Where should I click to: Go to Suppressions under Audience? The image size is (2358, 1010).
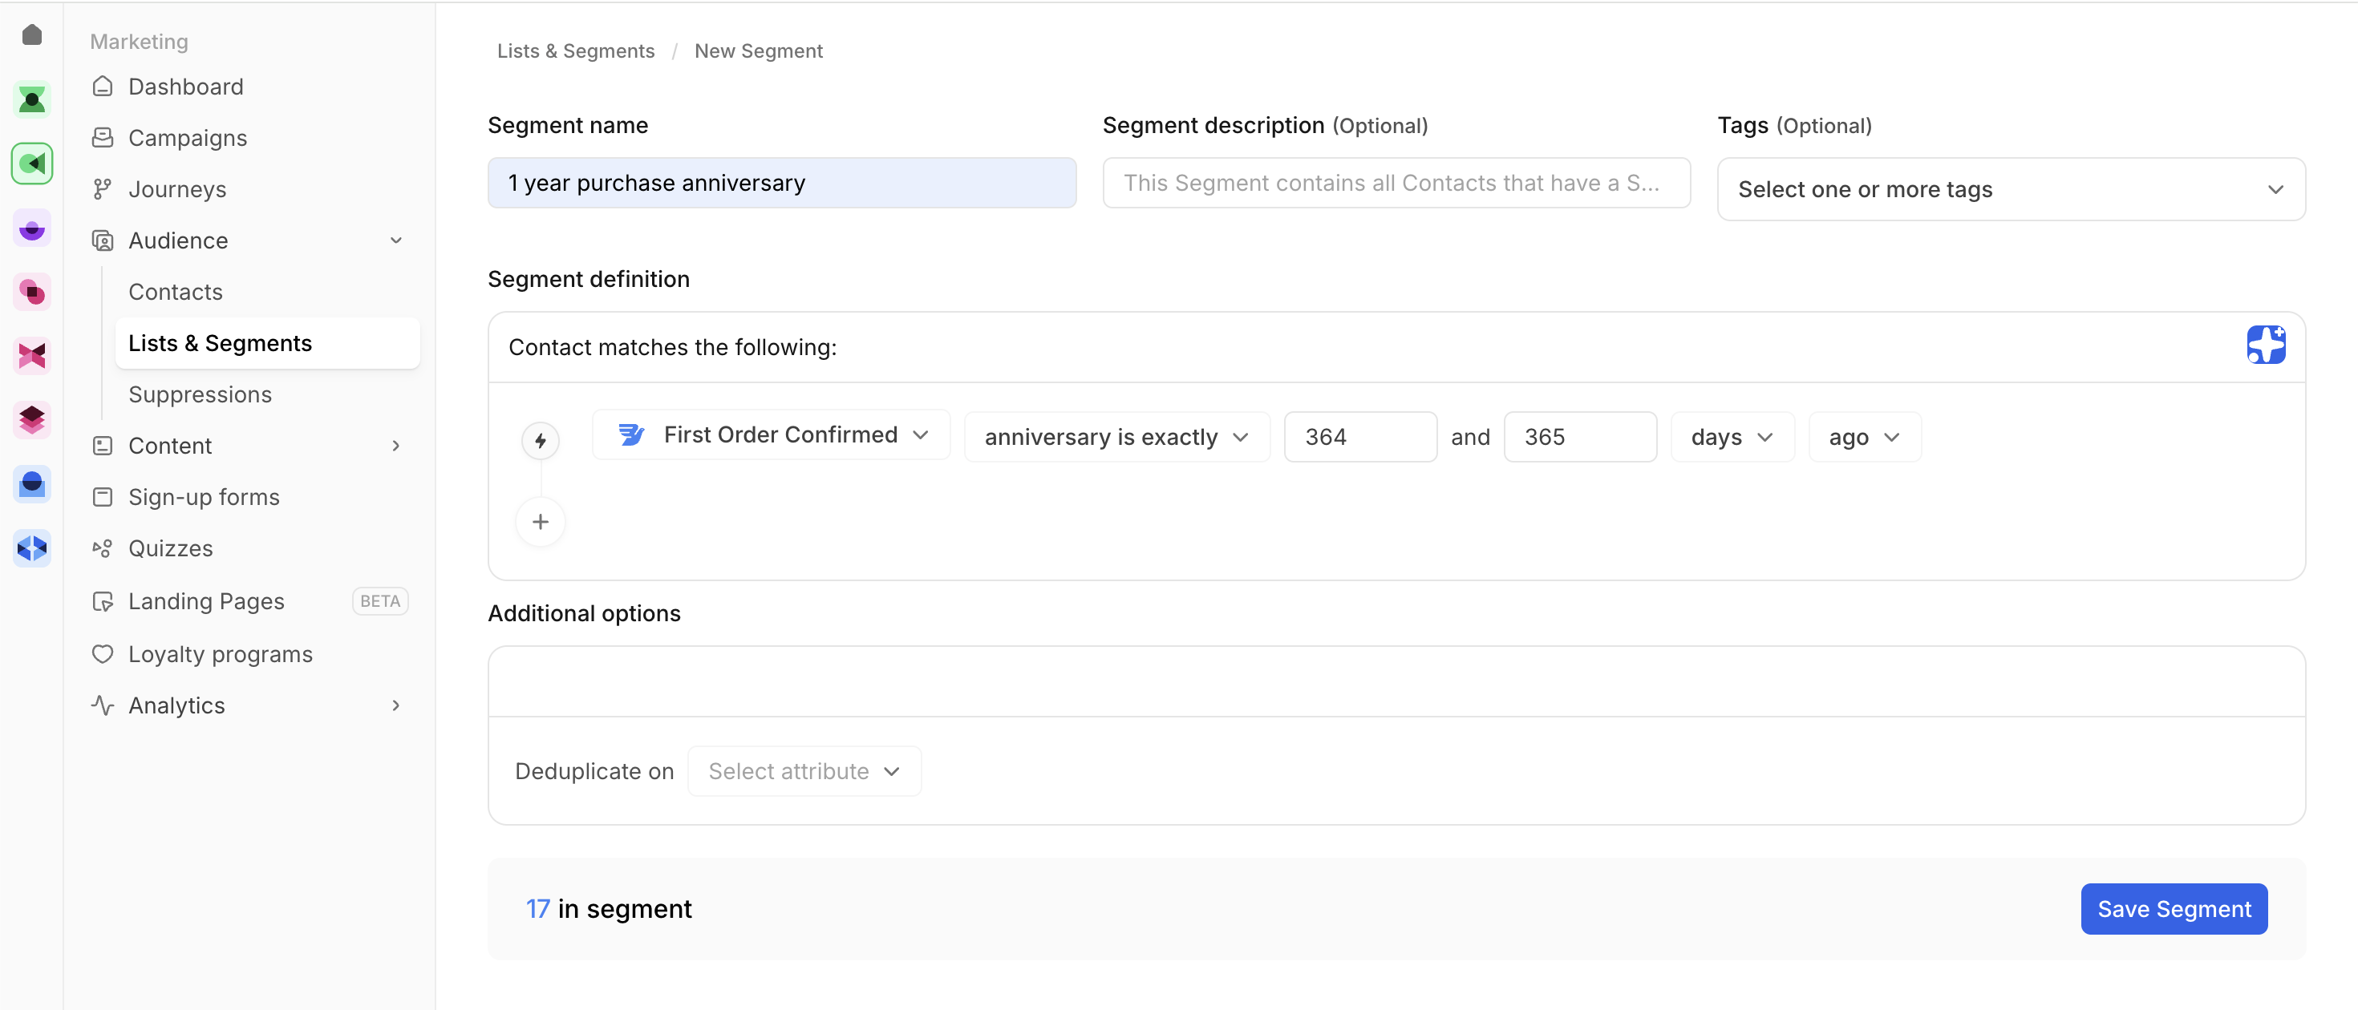click(x=200, y=394)
